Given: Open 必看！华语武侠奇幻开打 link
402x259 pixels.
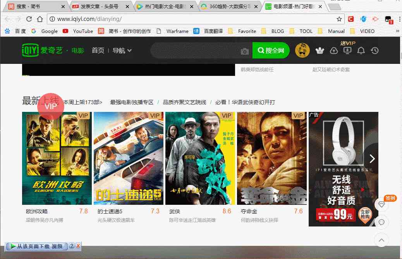Looking at the screenshot, I should click(x=245, y=102).
